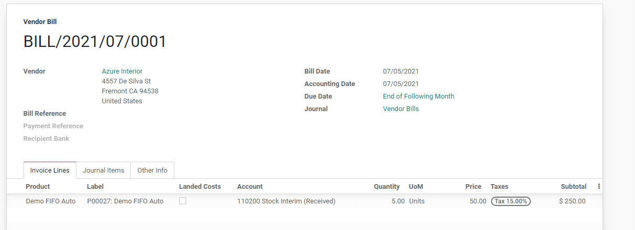The width and height of the screenshot is (635, 230).
Task: Sort by the Subtotal column header
Action: [573, 187]
